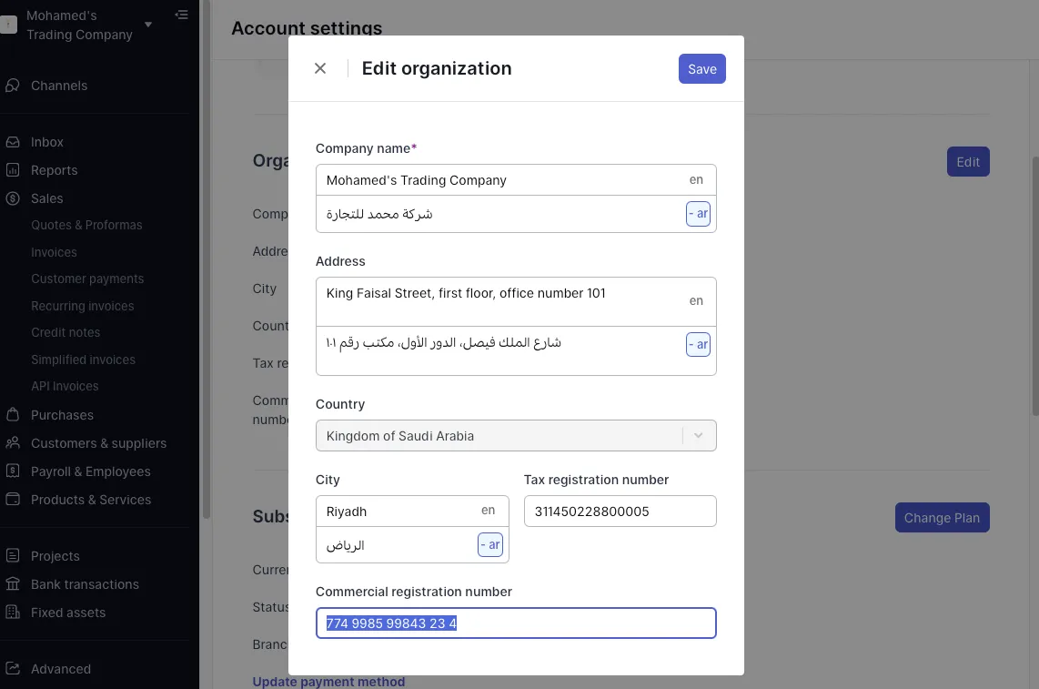Open Purchases section icon

13,415
